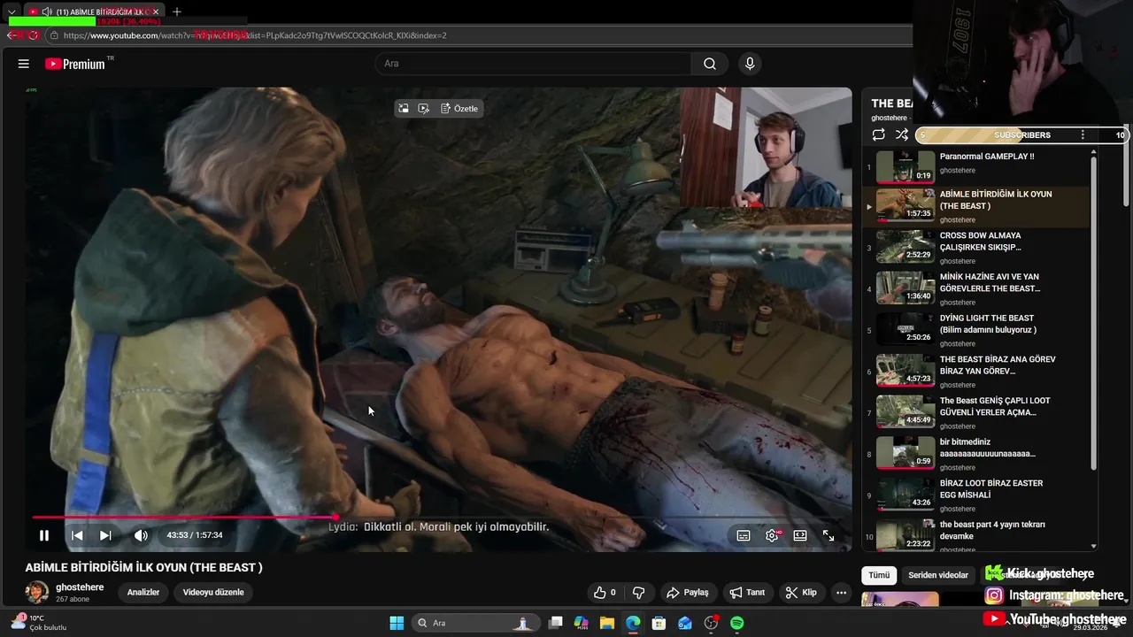
Task: Open the 'MİNİK HAZİNE AVI' playlist video
Action: click(975, 290)
